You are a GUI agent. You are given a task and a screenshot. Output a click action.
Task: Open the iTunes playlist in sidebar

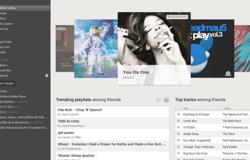(3, 91)
